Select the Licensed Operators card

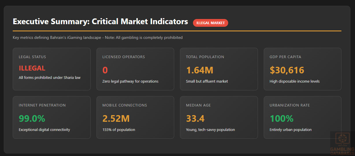coord(135,69)
